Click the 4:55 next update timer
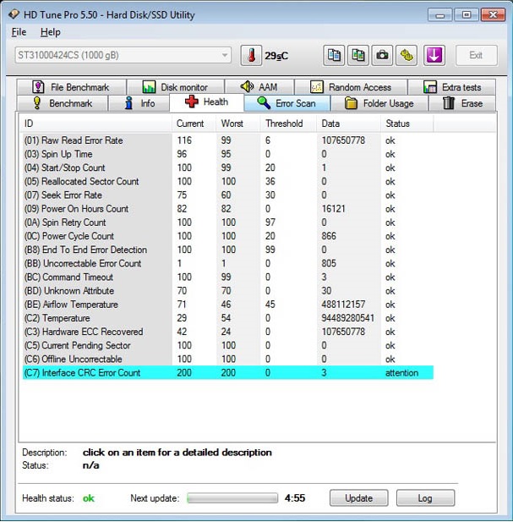 [295, 498]
